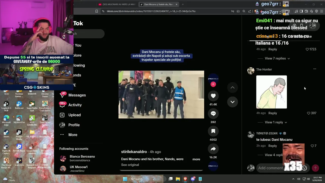Open the Steam shortcut on the desktop
Viewport: 325px width, 183px height.
coord(6,133)
